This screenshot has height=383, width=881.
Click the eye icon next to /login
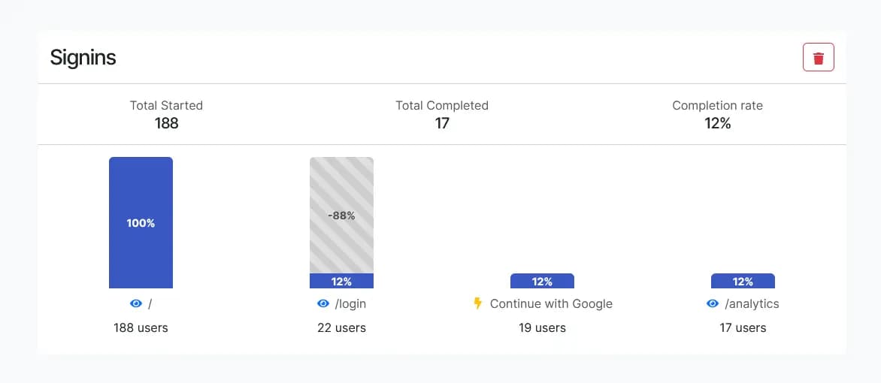pos(323,303)
